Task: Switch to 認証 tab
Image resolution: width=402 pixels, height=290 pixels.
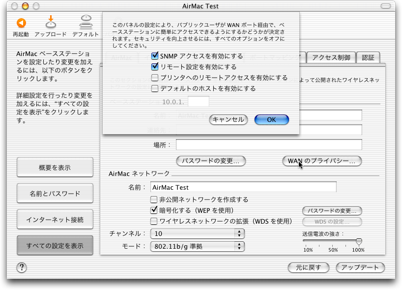Action: (x=368, y=58)
